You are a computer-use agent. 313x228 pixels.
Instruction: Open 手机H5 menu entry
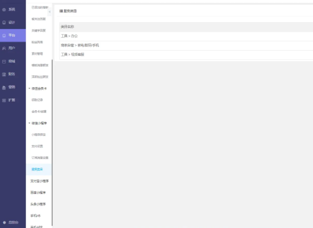[36, 216]
